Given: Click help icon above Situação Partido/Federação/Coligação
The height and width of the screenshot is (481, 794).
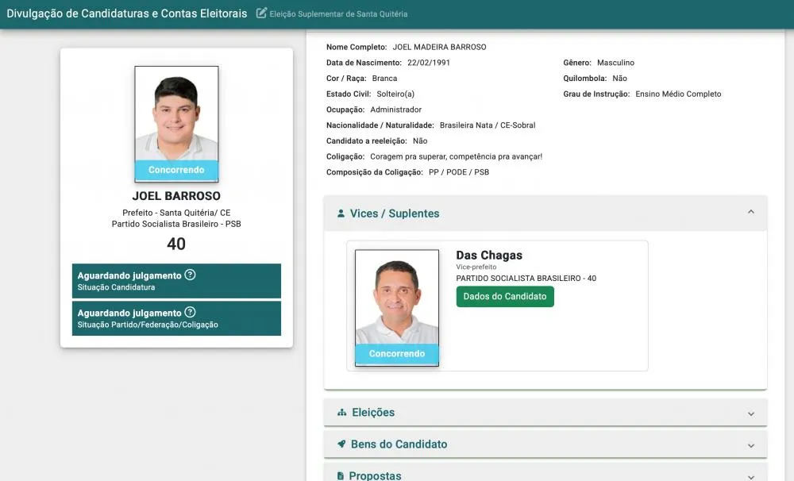Looking at the screenshot, I should point(190,313).
